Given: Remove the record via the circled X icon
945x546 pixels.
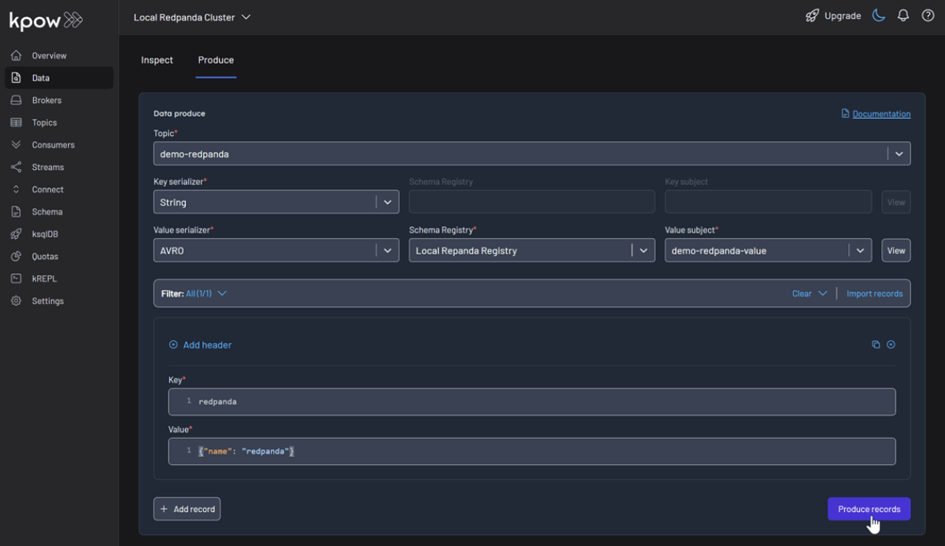Looking at the screenshot, I should pos(891,344).
